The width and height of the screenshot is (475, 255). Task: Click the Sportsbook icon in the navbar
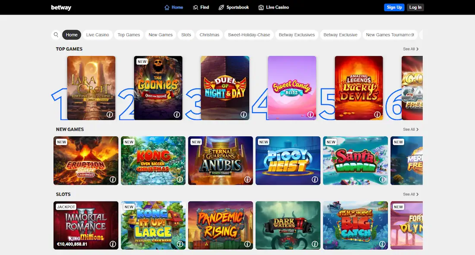221,7
